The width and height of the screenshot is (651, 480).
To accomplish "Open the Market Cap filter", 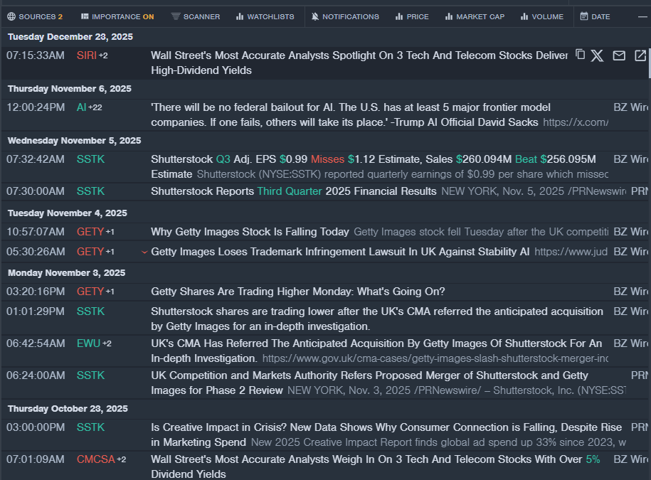I will click(475, 16).
